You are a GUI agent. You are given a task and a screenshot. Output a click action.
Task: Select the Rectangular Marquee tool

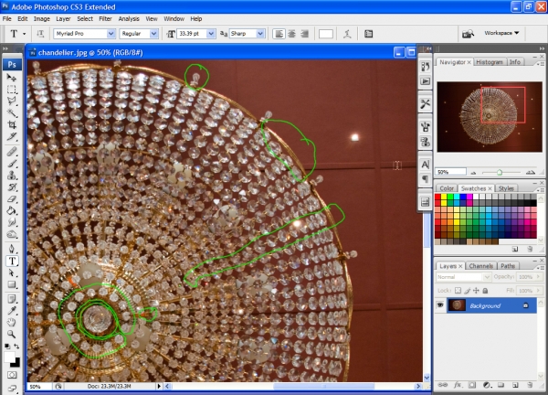coord(12,90)
